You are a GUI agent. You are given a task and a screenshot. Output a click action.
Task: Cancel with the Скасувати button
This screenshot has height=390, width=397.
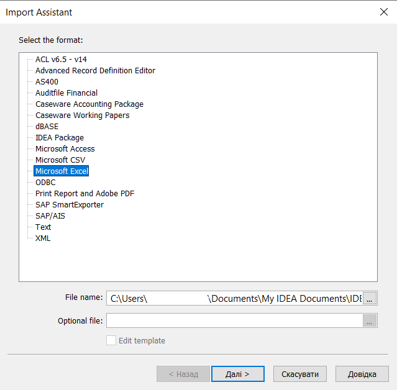pos(300,374)
